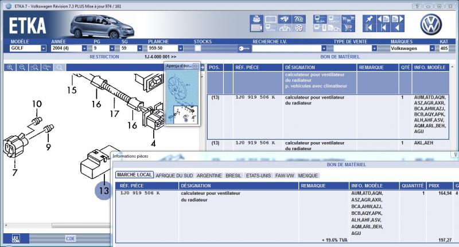Open the RECHERCHE I.V. dropdown arrow

click(x=324, y=48)
